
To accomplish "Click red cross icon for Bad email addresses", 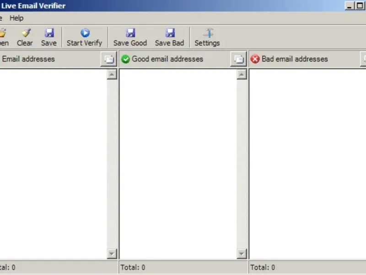I will tap(255, 59).
